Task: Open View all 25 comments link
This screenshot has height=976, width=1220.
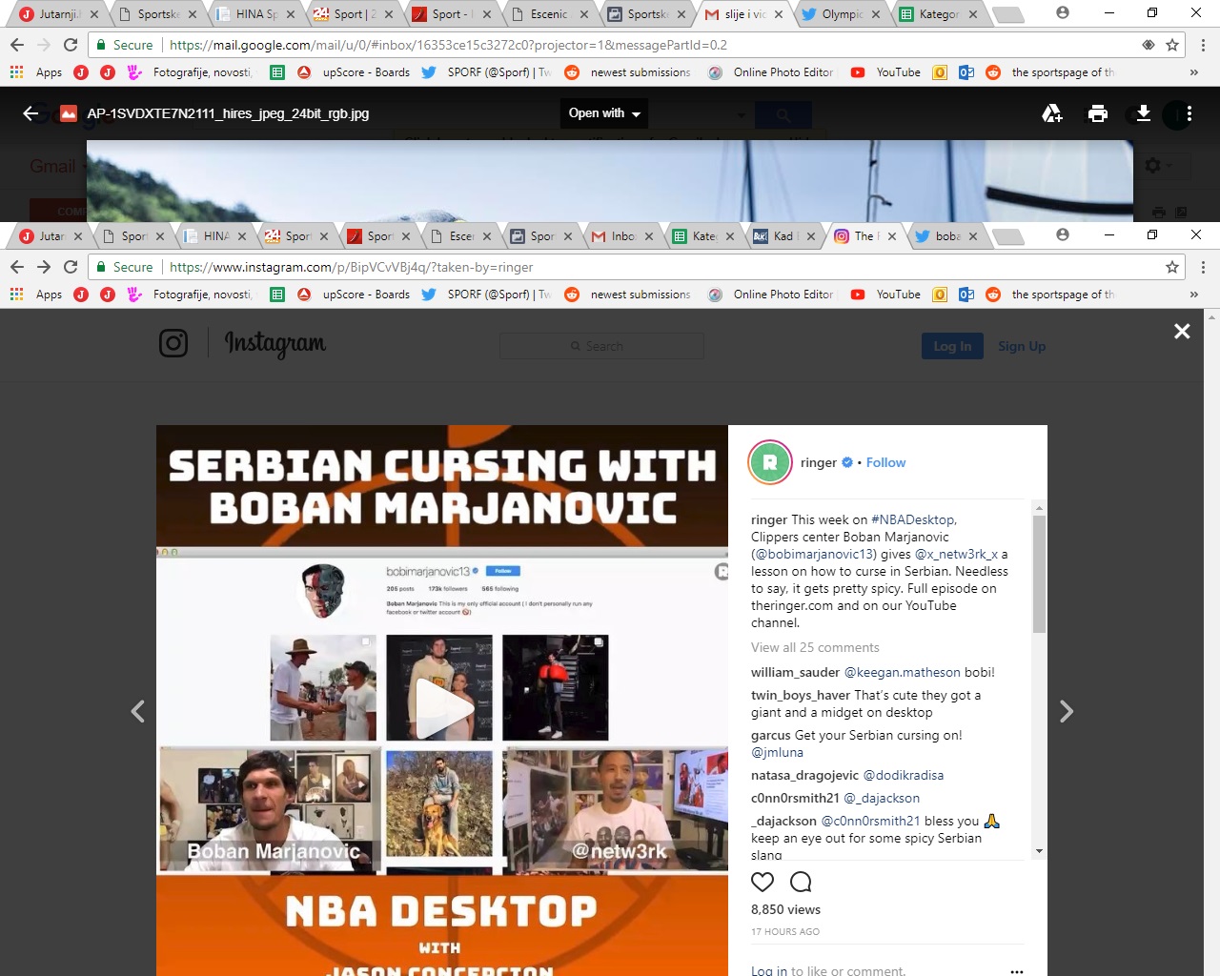Action: coord(815,647)
